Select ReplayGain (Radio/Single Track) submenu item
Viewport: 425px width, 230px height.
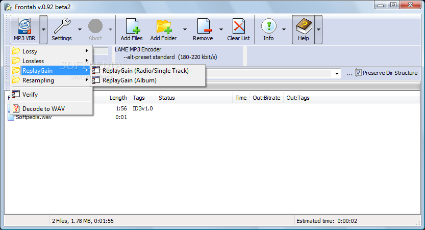point(148,71)
